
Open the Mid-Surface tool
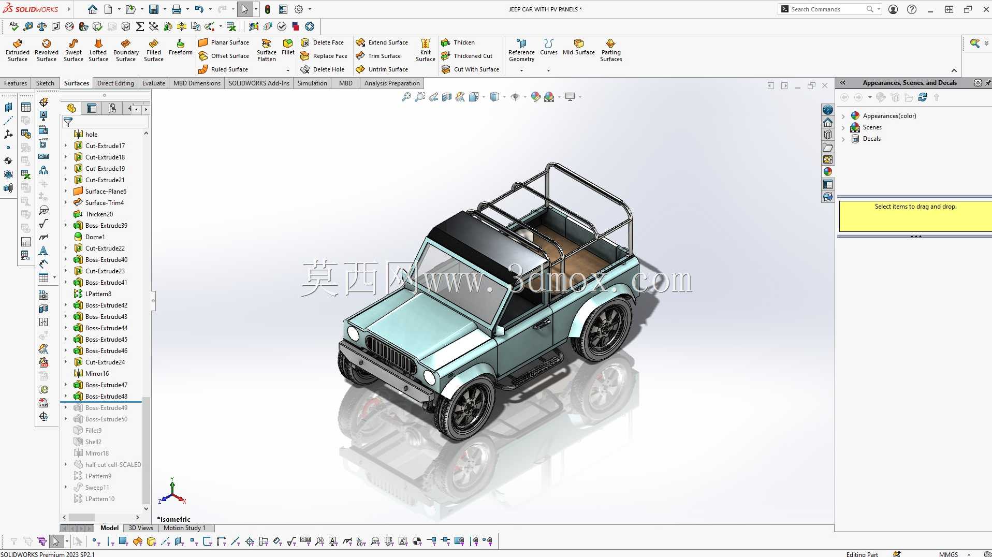click(579, 47)
